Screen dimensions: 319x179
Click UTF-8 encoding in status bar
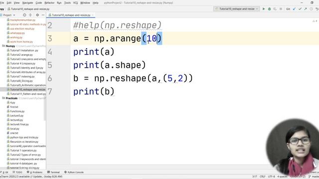click(x=271, y=177)
